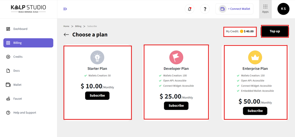The width and height of the screenshot is (295, 137).
Task: Select Credits in the sidebar
Action: pyautogui.click(x=18, y=57)
